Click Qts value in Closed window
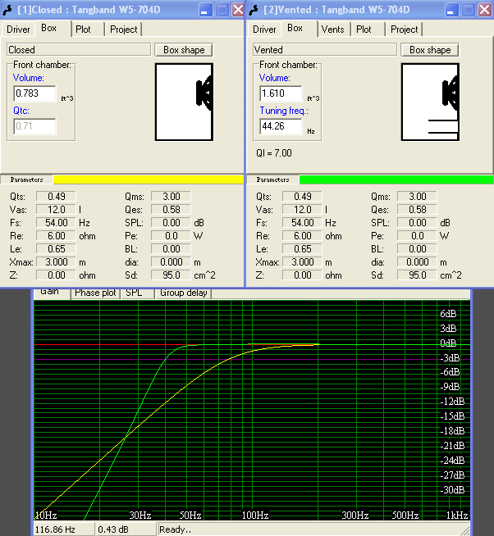The width and height of the screenshot is (494, 536). click(56, 197)
